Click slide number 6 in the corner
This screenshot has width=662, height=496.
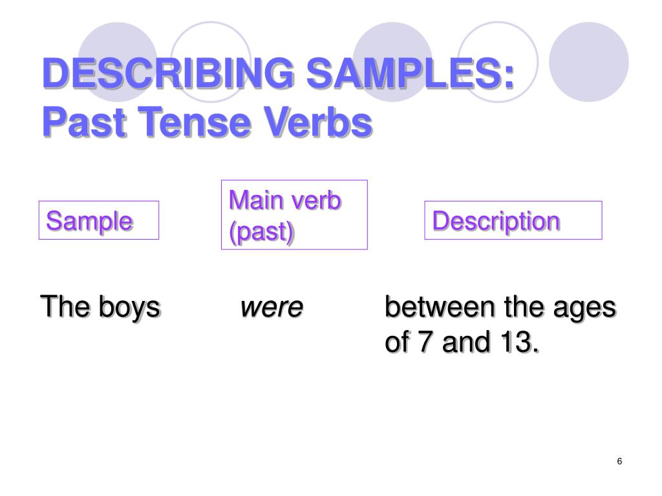click(619, 461)
